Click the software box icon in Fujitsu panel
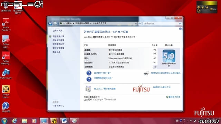This screenshot has width=221, height=124. 88,89
